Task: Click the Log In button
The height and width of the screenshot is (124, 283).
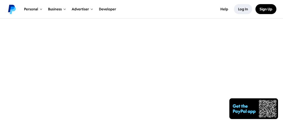Action: click(243, 9)
